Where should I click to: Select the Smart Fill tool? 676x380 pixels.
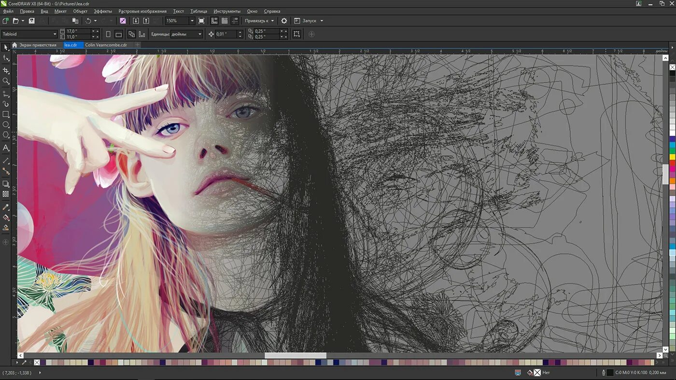pos(6,228)
